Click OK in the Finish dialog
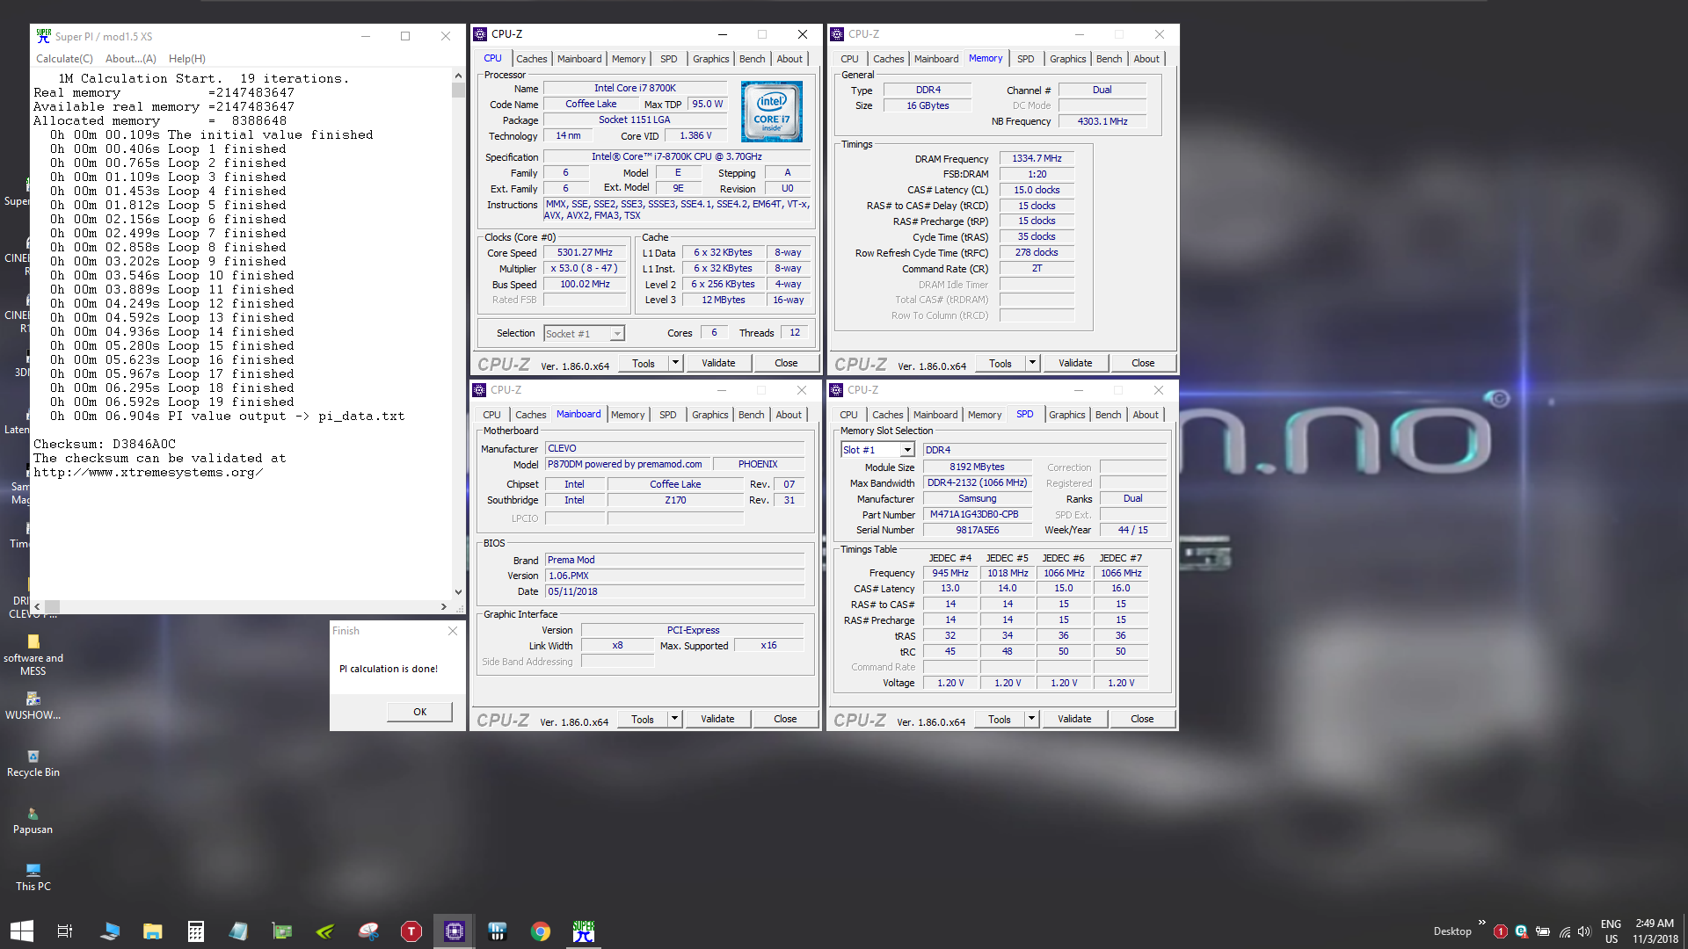 pos(419,712)
